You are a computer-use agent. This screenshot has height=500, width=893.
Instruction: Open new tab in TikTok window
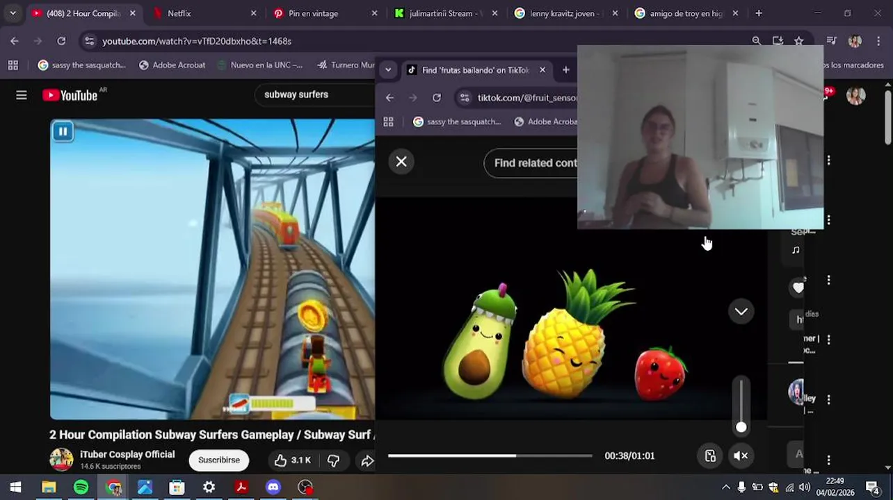point(565,70)
